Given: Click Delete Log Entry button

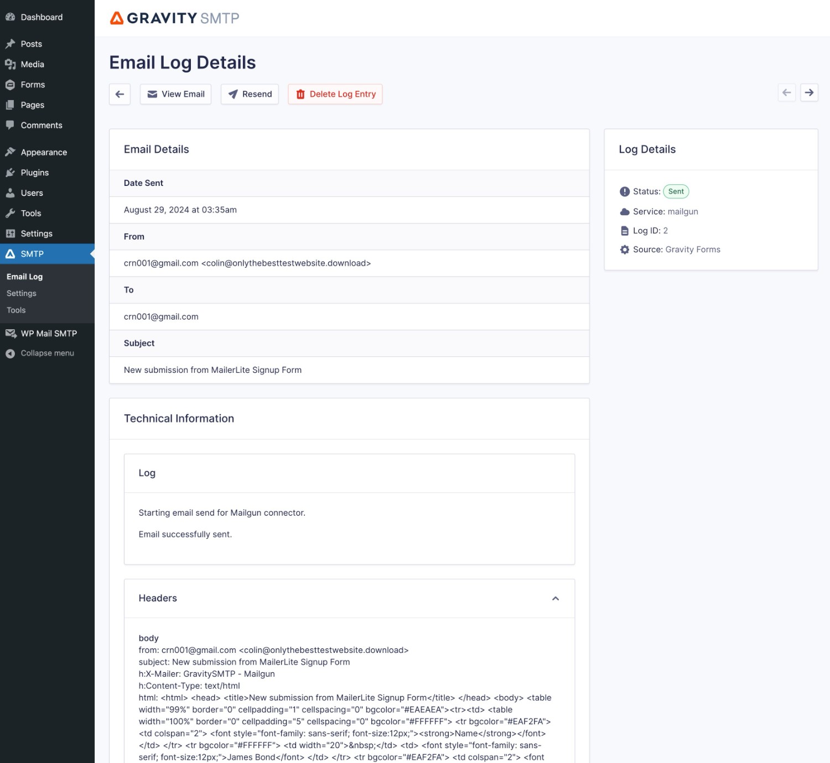Looking at the screenshot, I should (x=335, y=94).
